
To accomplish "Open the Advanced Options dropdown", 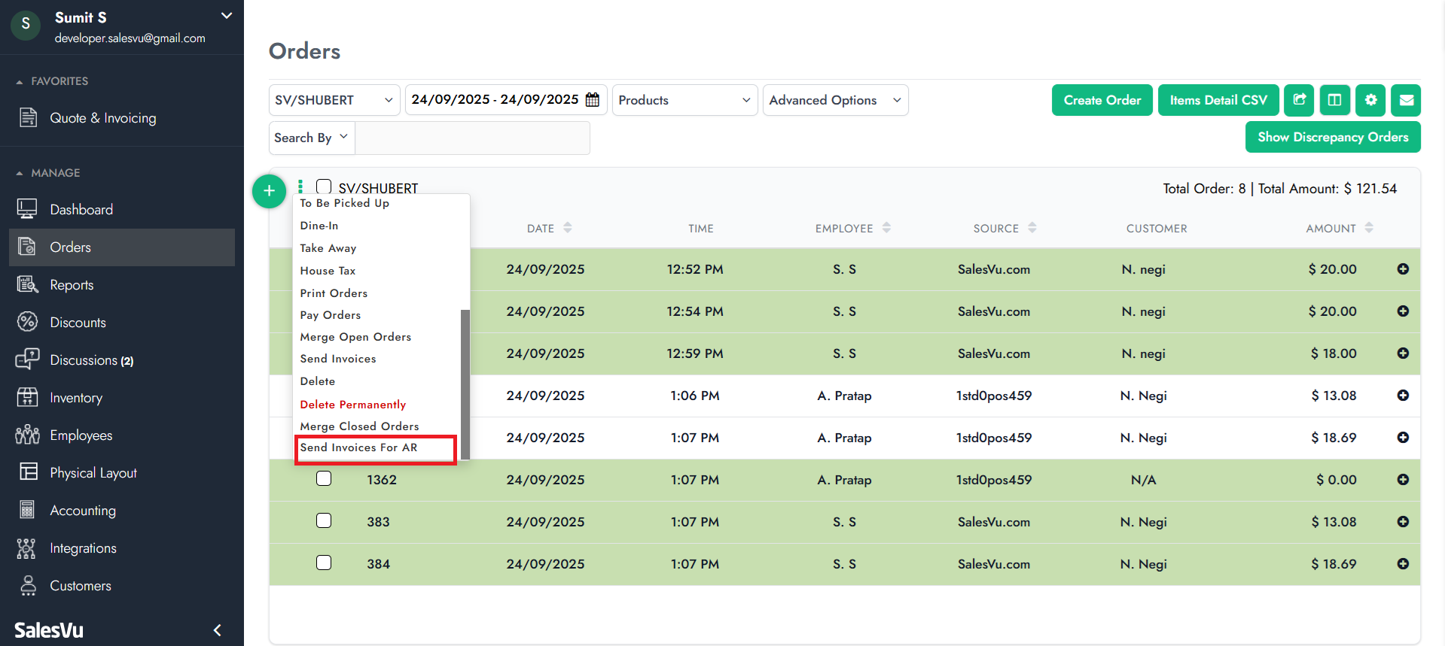I will tap(835, 100).
